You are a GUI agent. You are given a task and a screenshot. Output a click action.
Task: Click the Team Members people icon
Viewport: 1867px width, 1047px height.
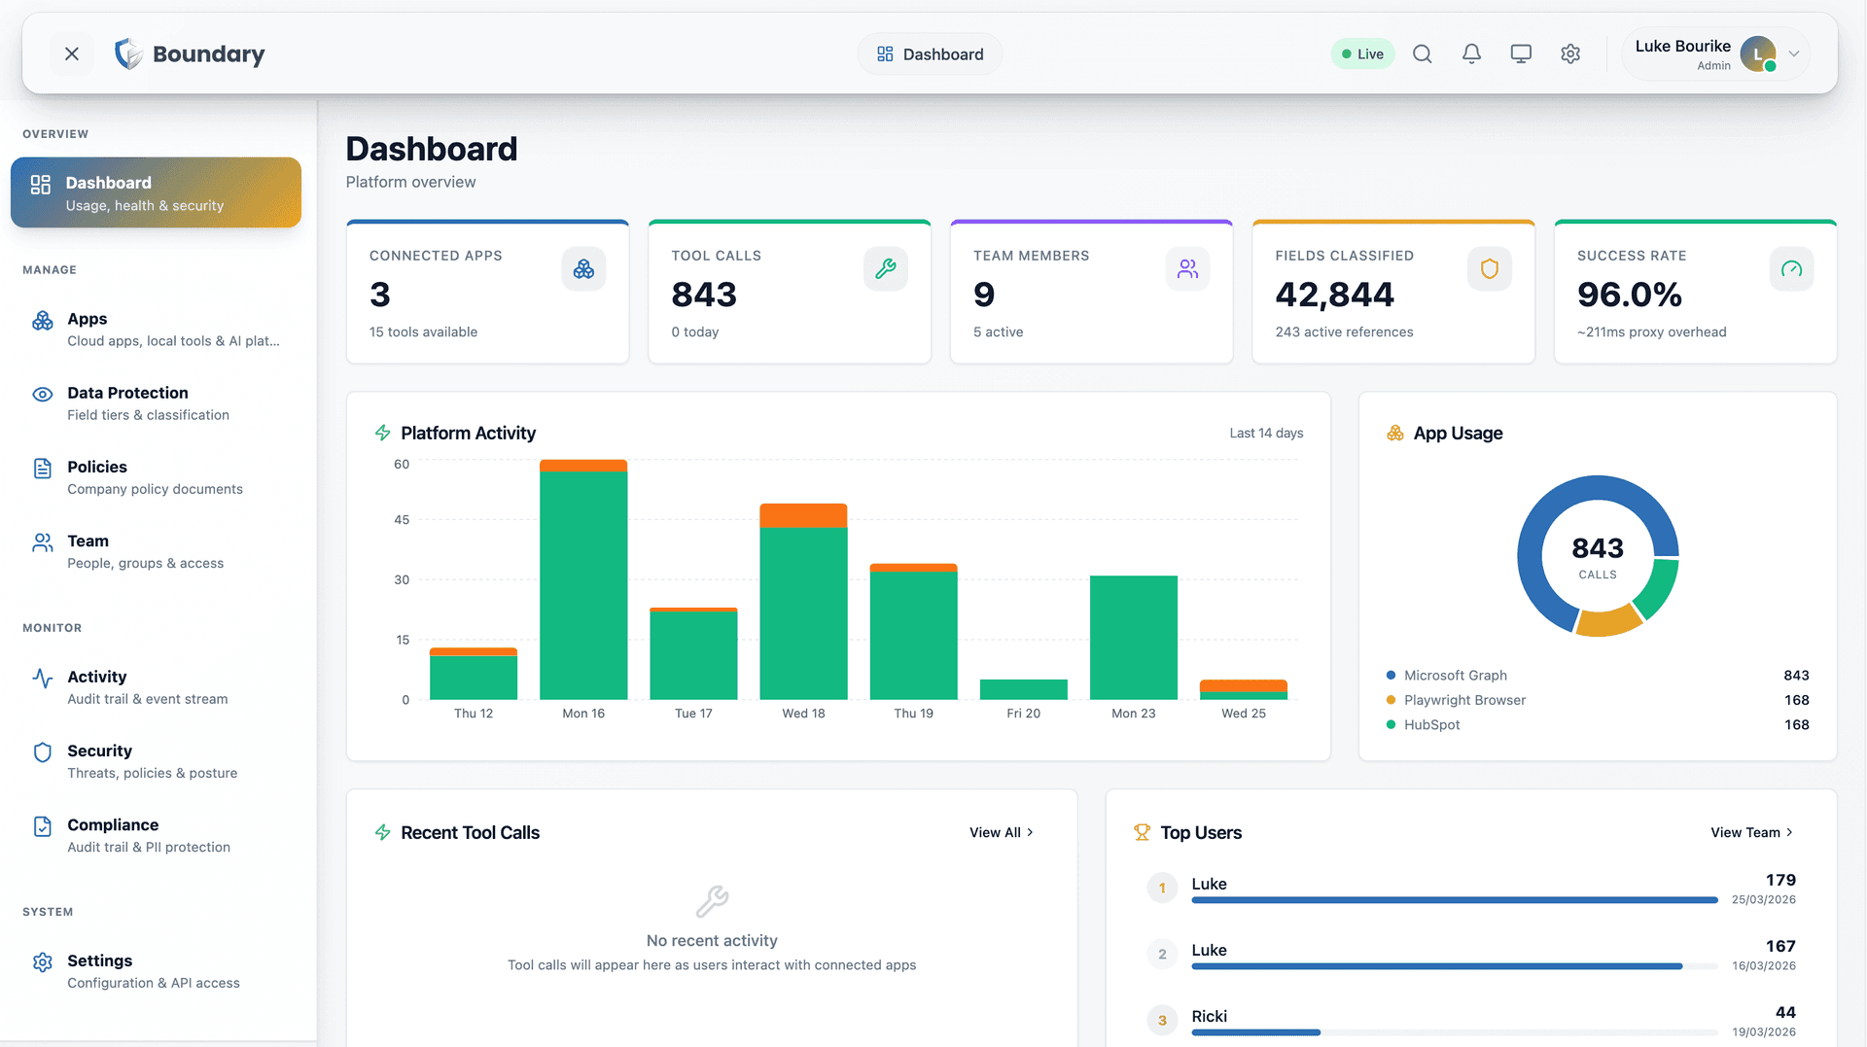tap(1187, 269)
